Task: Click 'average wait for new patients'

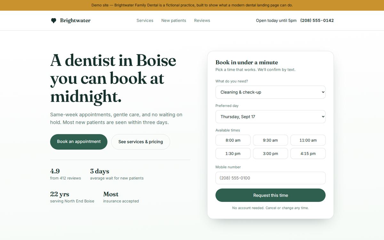Action: click(x=117, y=178)
